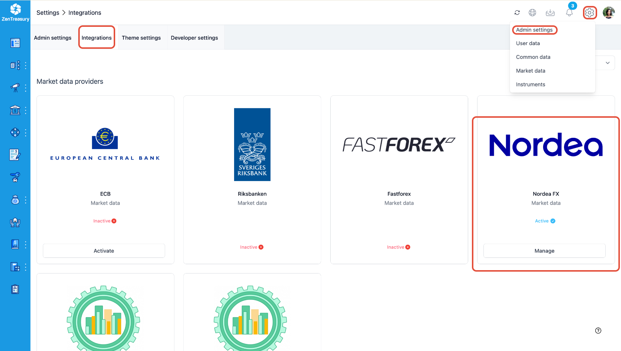The height and width of the screenshot is (351, 621).
Task: Click the help question mark icon
Action: coord(598,331)
